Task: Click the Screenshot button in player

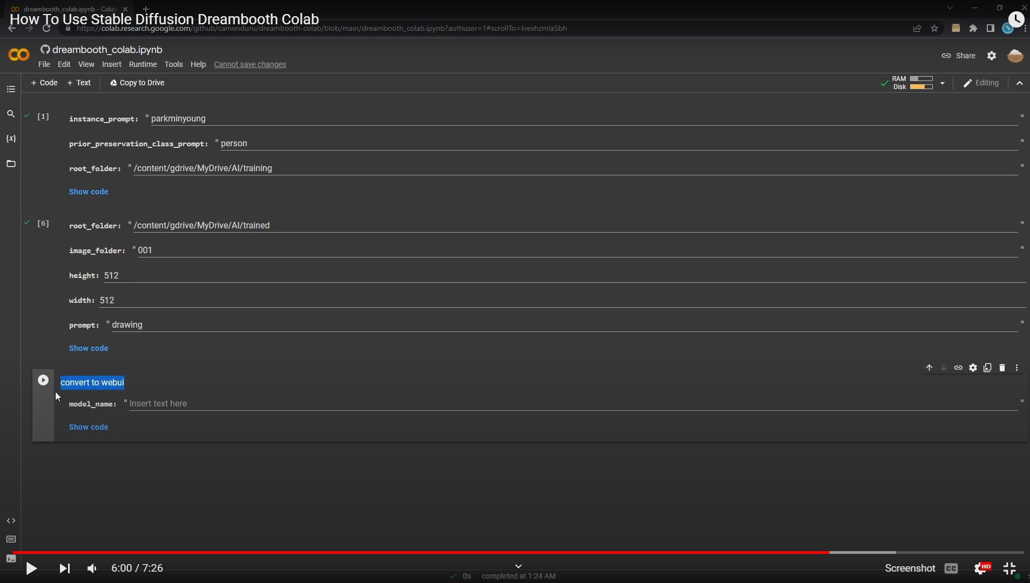Action: tap(910, 568)
